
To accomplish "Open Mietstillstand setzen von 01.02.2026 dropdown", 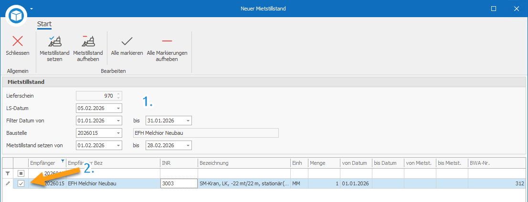I will point(118,145).
